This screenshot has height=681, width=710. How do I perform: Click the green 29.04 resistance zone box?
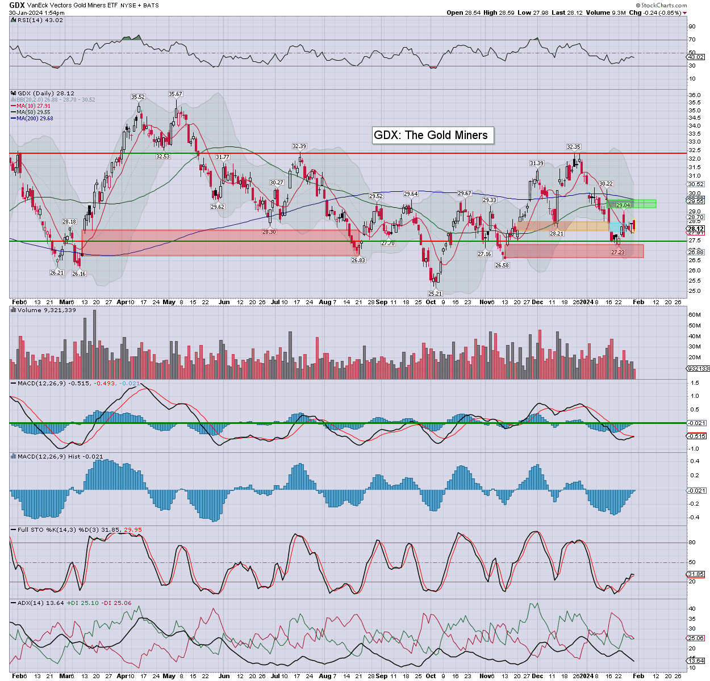coord(632,204)
